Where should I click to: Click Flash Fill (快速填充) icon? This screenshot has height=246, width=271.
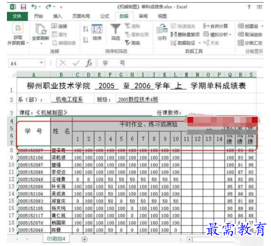pyautogui.click(x=173, y=26)
